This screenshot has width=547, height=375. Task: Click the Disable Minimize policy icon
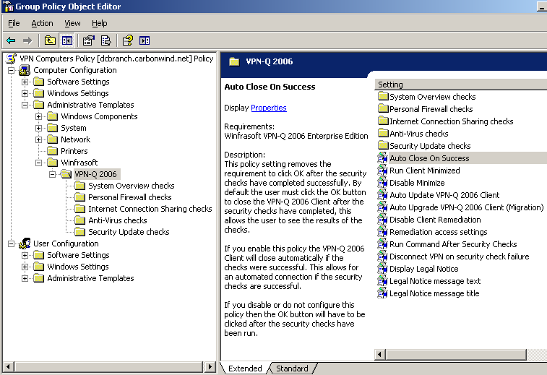tap(382, 182)
